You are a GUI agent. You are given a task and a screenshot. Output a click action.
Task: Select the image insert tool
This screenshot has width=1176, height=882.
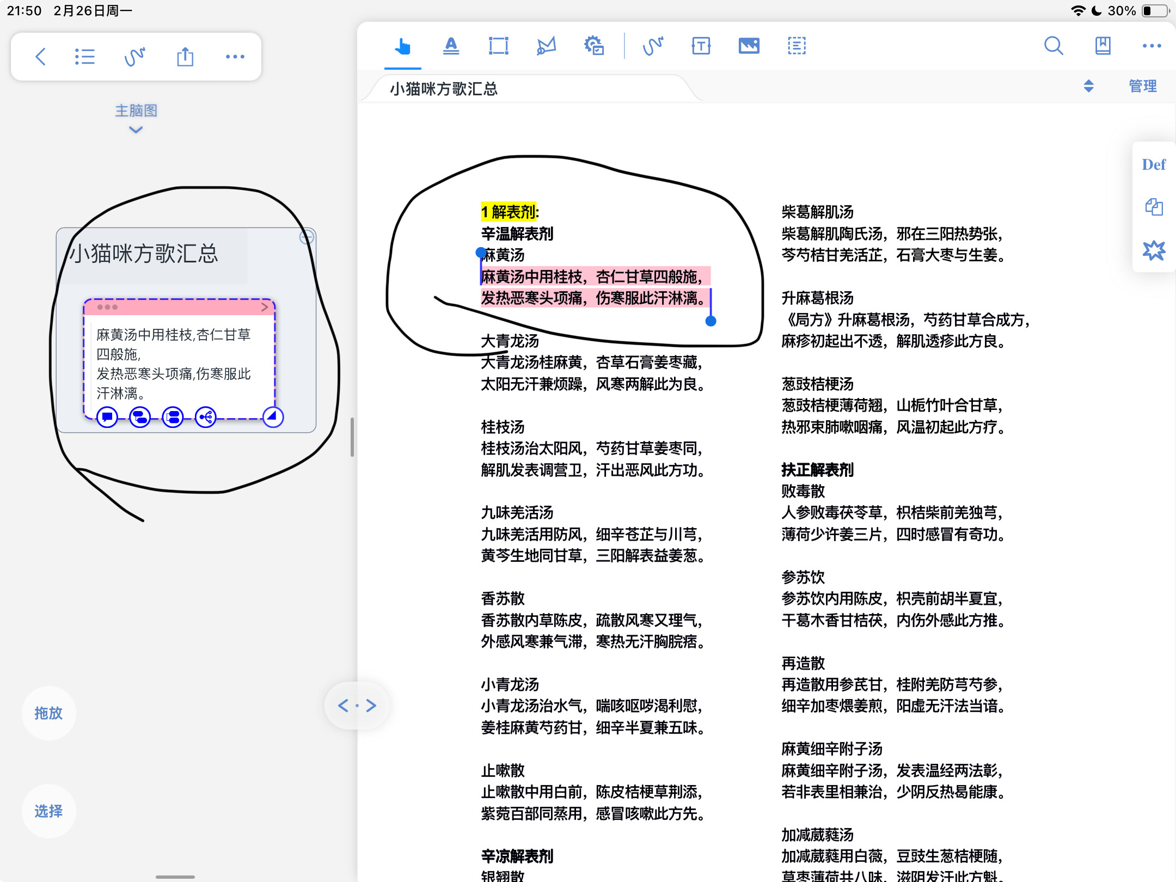tap(749, 46)
